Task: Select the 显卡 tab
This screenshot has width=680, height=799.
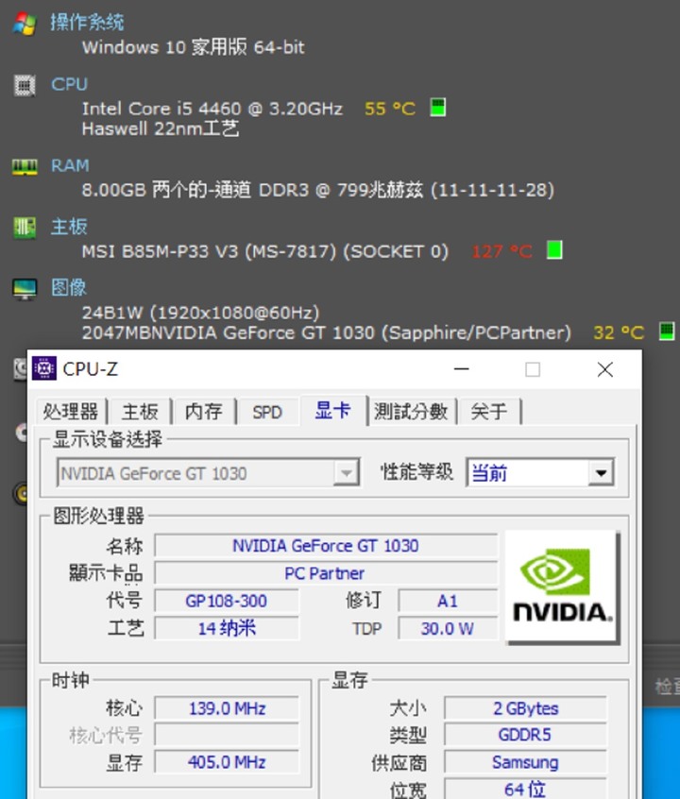Action: click(332, 410)
